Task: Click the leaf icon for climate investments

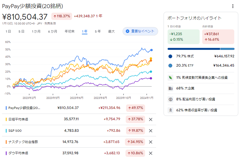Action: (x=170, y=78)
